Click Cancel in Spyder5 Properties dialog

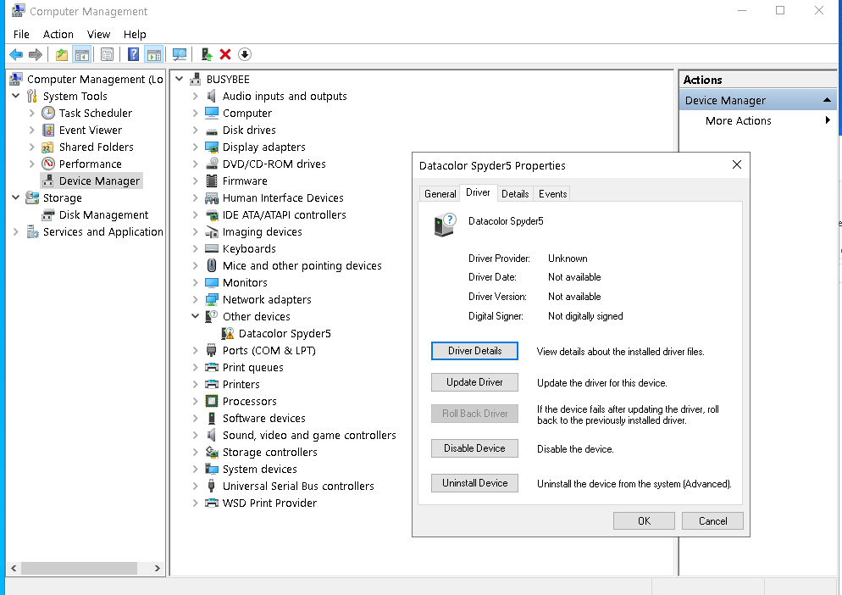pos(712,520)
